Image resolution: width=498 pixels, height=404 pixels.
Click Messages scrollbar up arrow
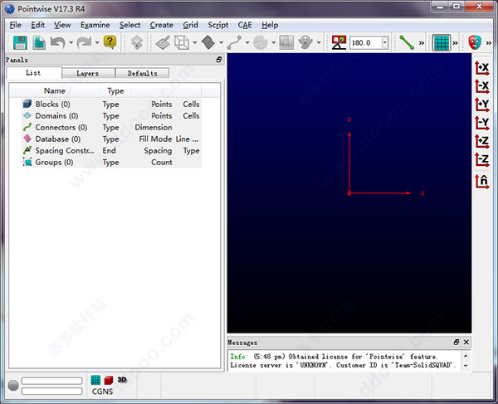(466, 356)
